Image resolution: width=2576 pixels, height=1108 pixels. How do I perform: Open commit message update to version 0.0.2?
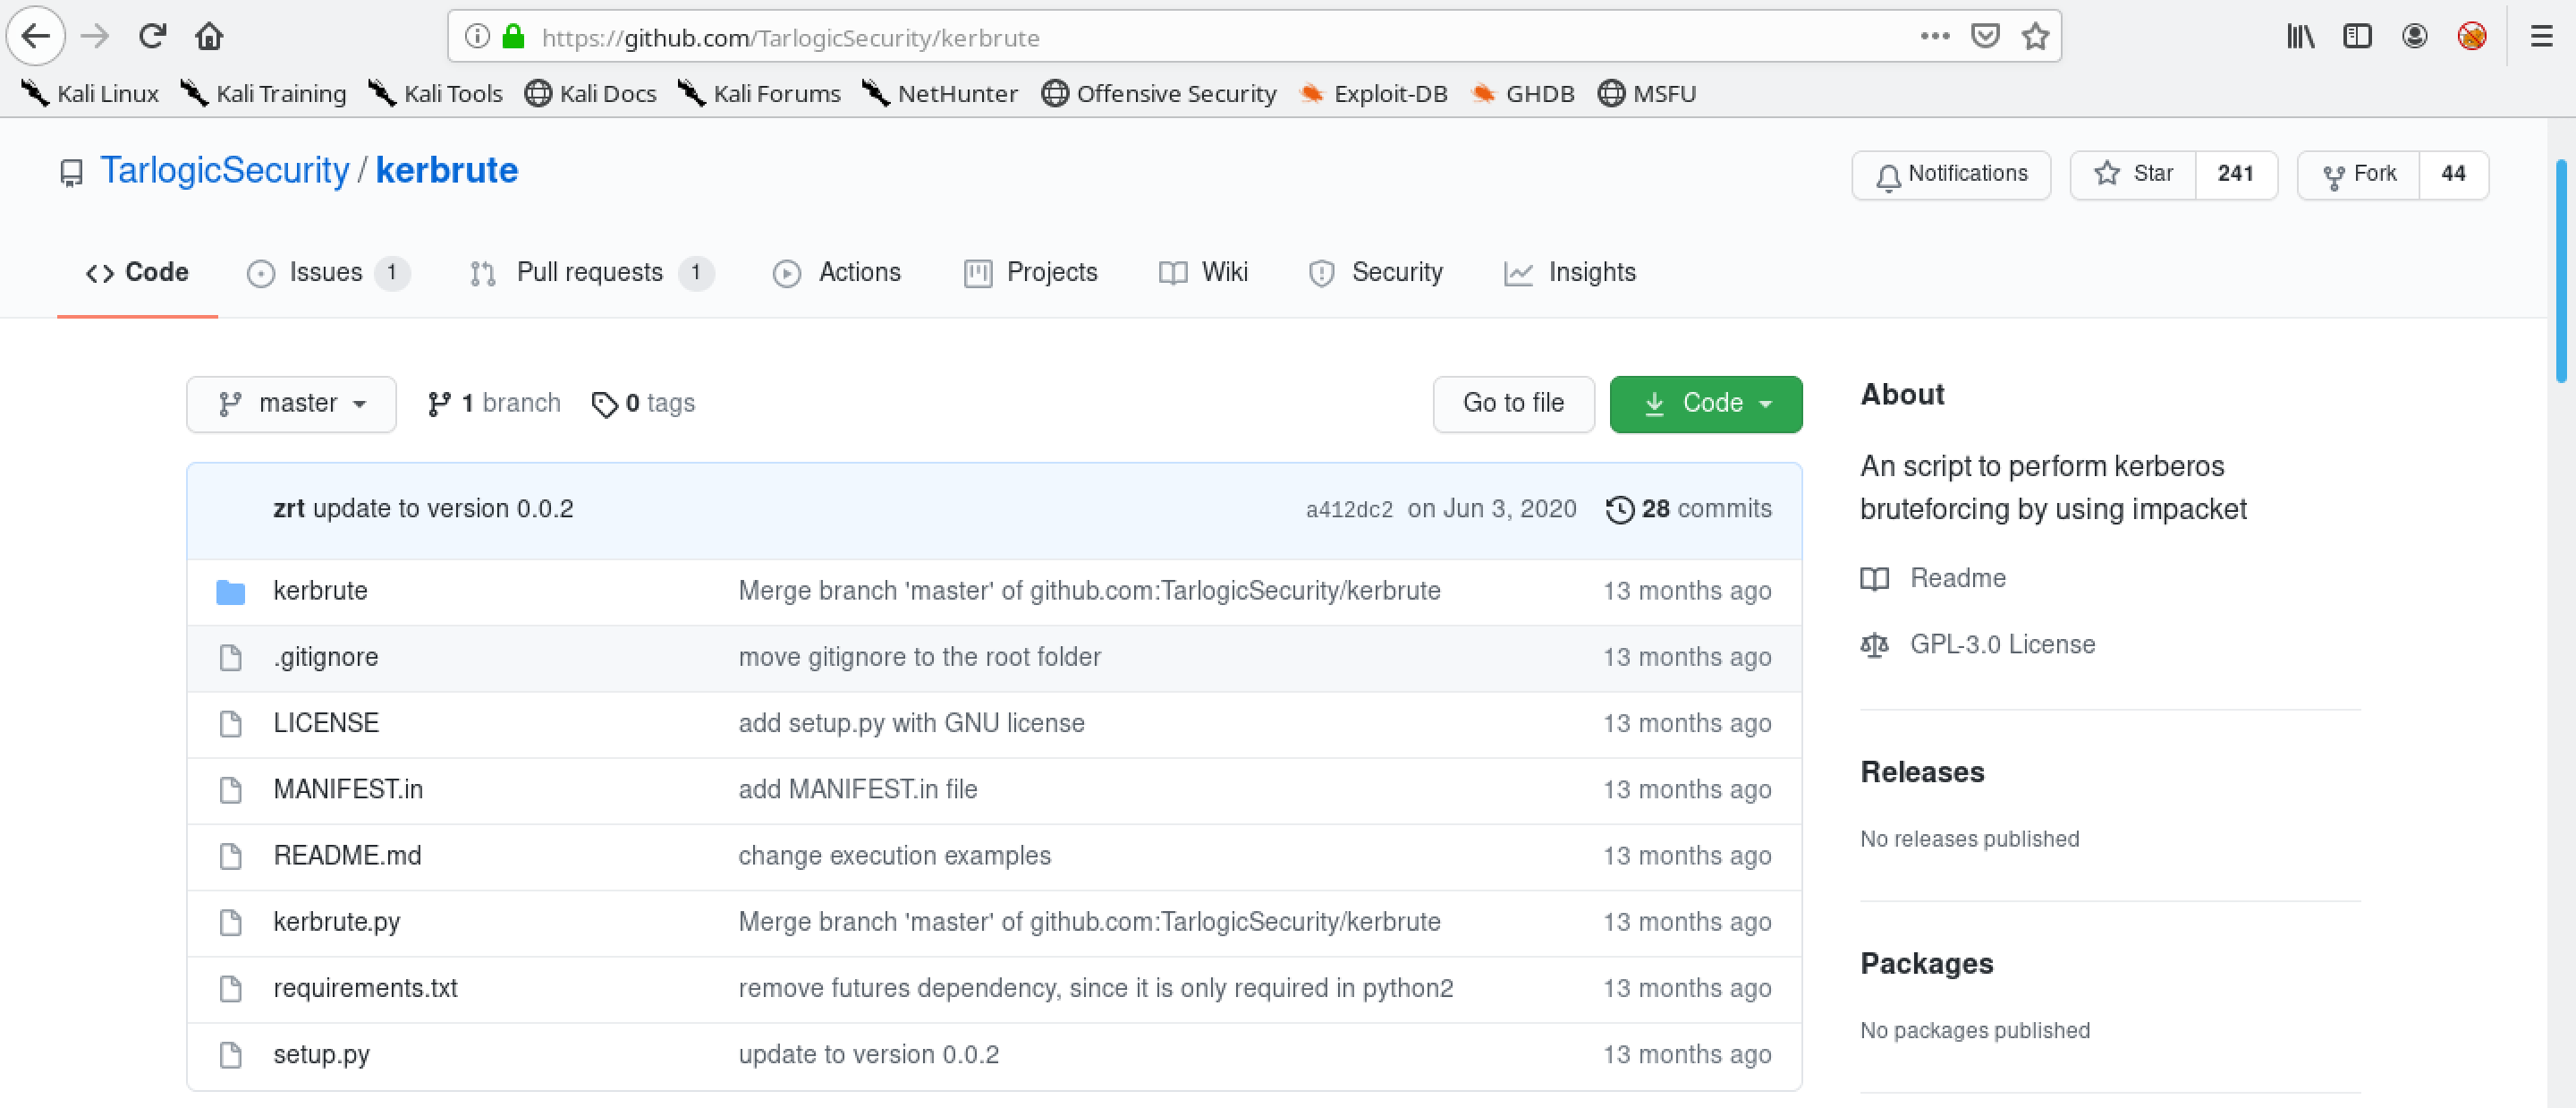[x=443, y=508]
